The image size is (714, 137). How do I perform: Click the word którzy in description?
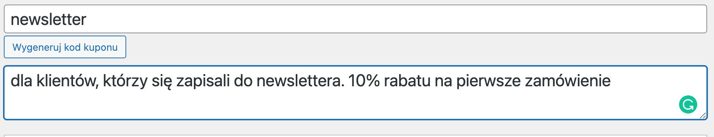tap(125, 81)
